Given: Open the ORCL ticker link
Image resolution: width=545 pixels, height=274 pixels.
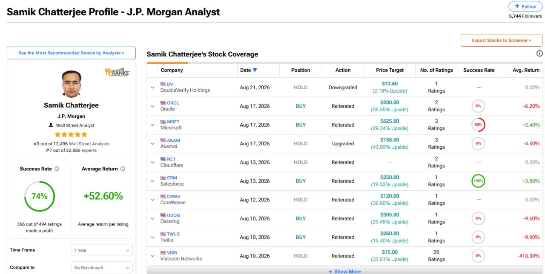Looking at the screenshot, I should (173, 103).
